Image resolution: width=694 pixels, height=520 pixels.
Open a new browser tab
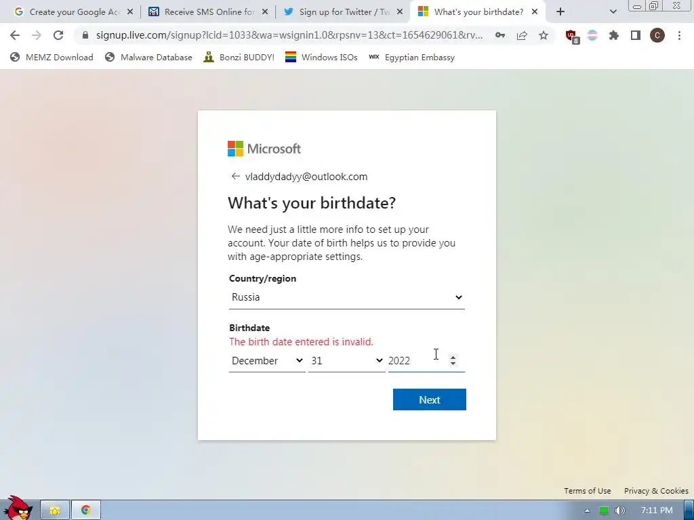[x=560, y=12]
